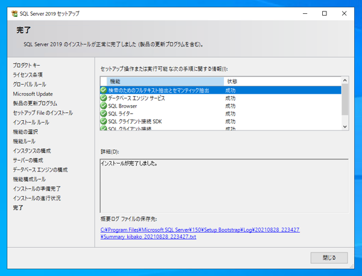Image resolution: width=362 pixels, height=276 pixels.
Task: Click the feature list scrollbar thumb
Action: (x=345, y=99)
